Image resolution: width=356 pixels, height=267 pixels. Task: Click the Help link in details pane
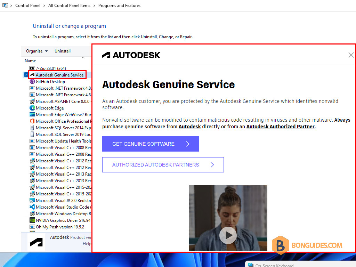tap(87, 244)
